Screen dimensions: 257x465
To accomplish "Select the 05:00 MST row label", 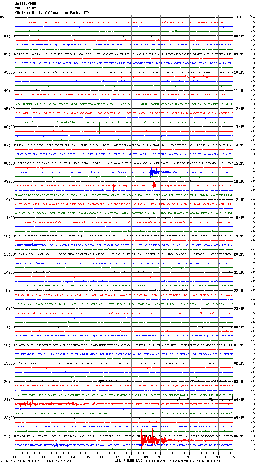I will pos(9,109).
